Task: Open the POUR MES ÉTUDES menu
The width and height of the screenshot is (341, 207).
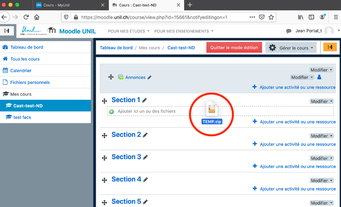Action: [x=129, y=31]
